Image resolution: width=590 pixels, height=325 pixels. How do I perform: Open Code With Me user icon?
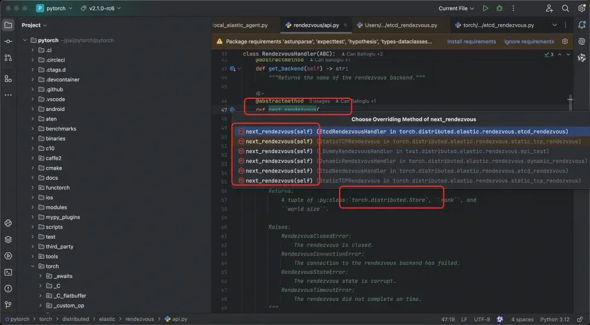click(549, 8)
